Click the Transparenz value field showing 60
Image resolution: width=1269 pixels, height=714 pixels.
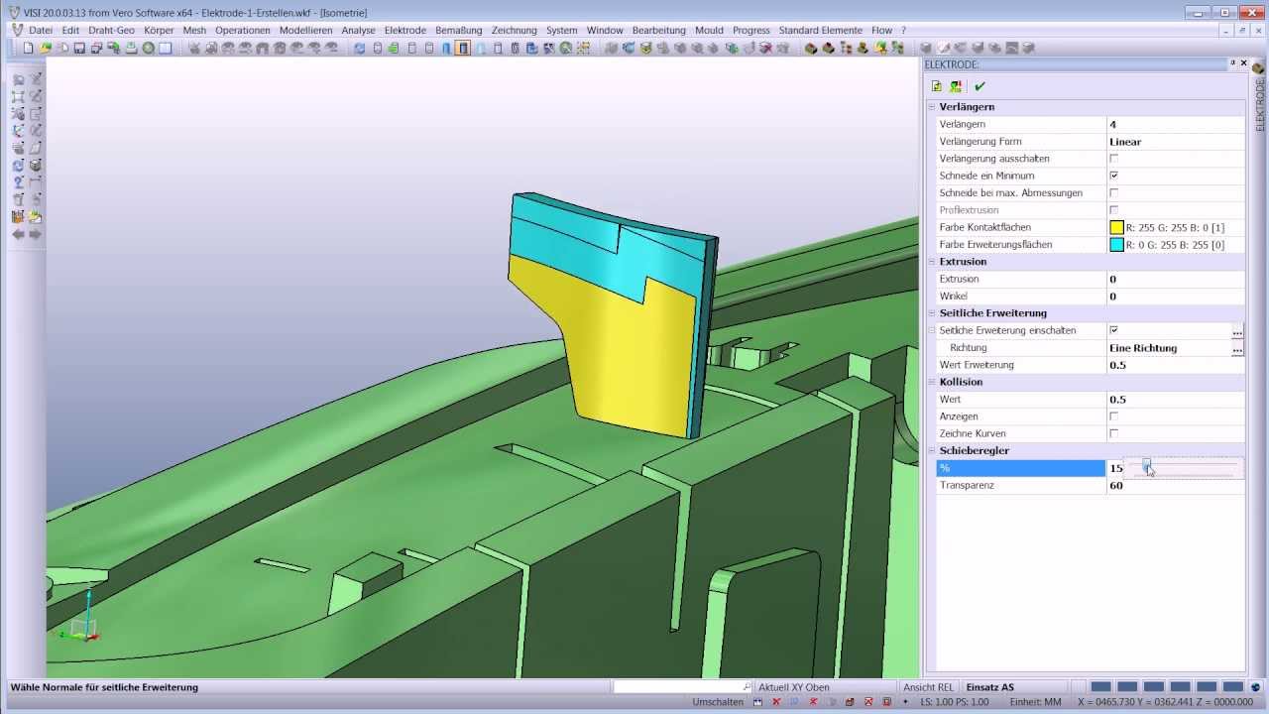point(1175,485)
